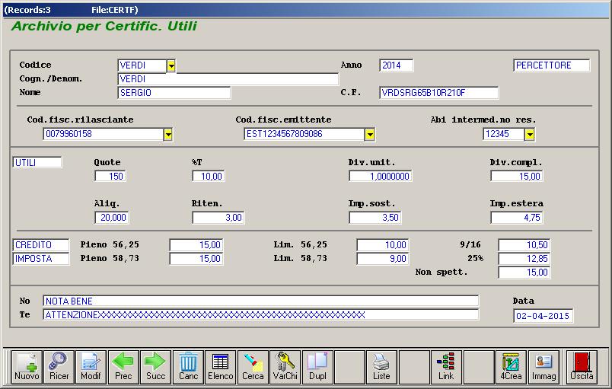Click the Data field showing 02-04-2015
612x389 pixels.
pyautogui.click(x=543, y=316)
